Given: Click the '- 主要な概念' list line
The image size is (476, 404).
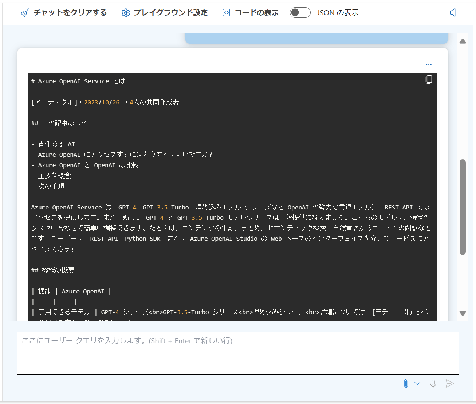Looking at the screenshot, I should (x=51, y=176).
